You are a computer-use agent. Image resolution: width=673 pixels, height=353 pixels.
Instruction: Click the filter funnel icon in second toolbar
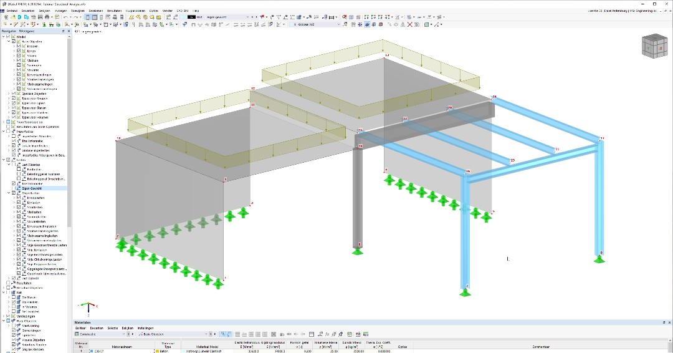coord(185,24)
